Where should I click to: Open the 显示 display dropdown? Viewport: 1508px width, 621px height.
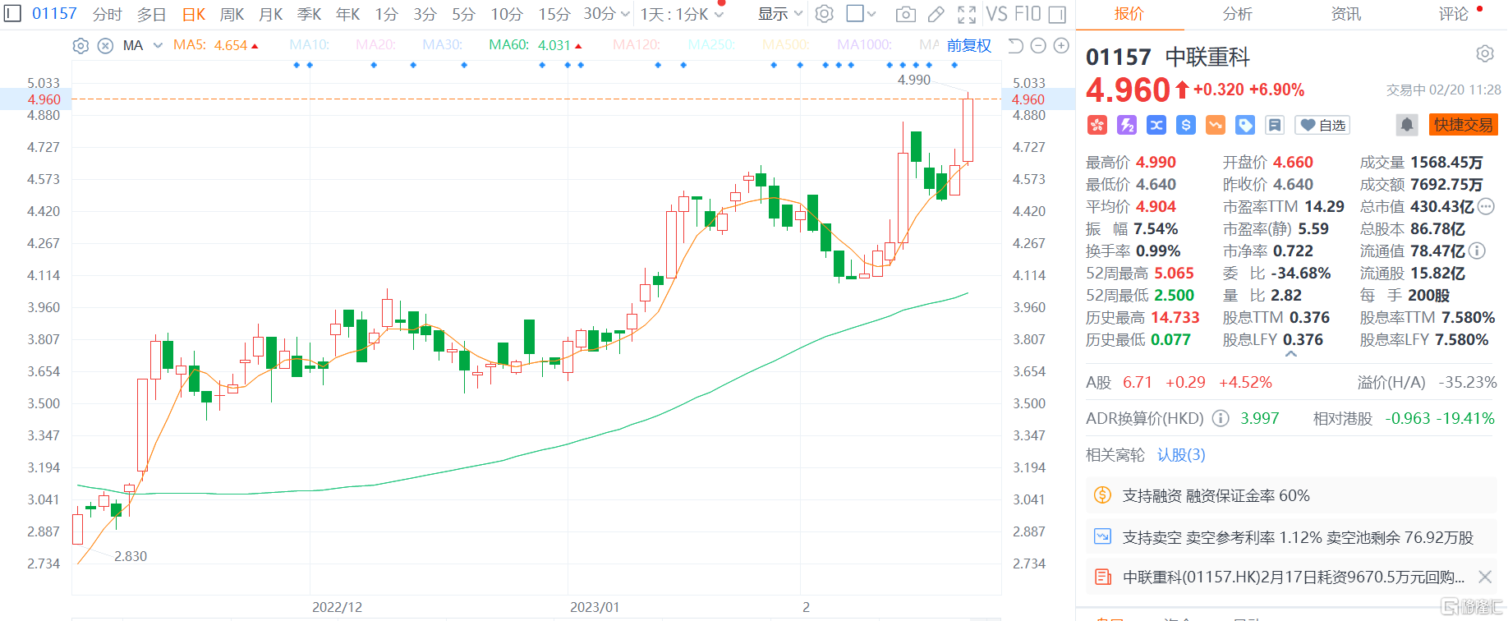pos(779,14)
